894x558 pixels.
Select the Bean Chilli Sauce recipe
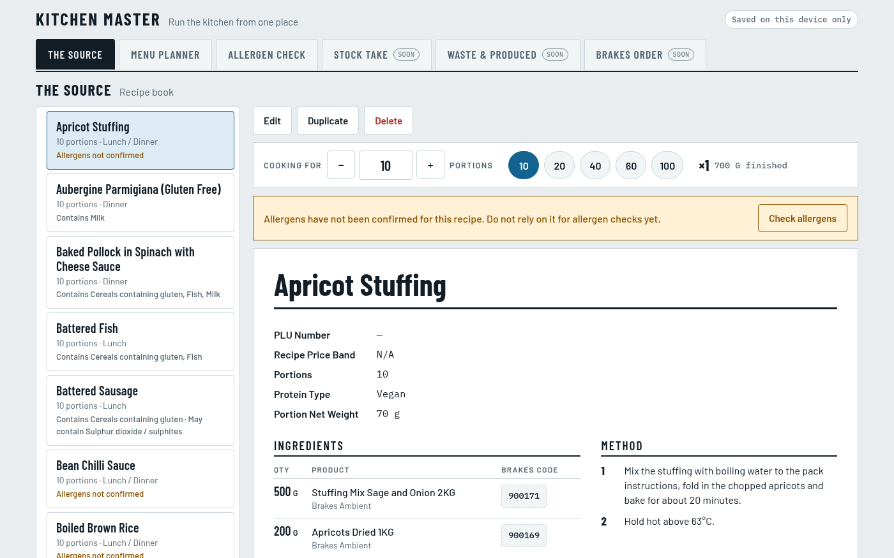[x=140, y=479]
